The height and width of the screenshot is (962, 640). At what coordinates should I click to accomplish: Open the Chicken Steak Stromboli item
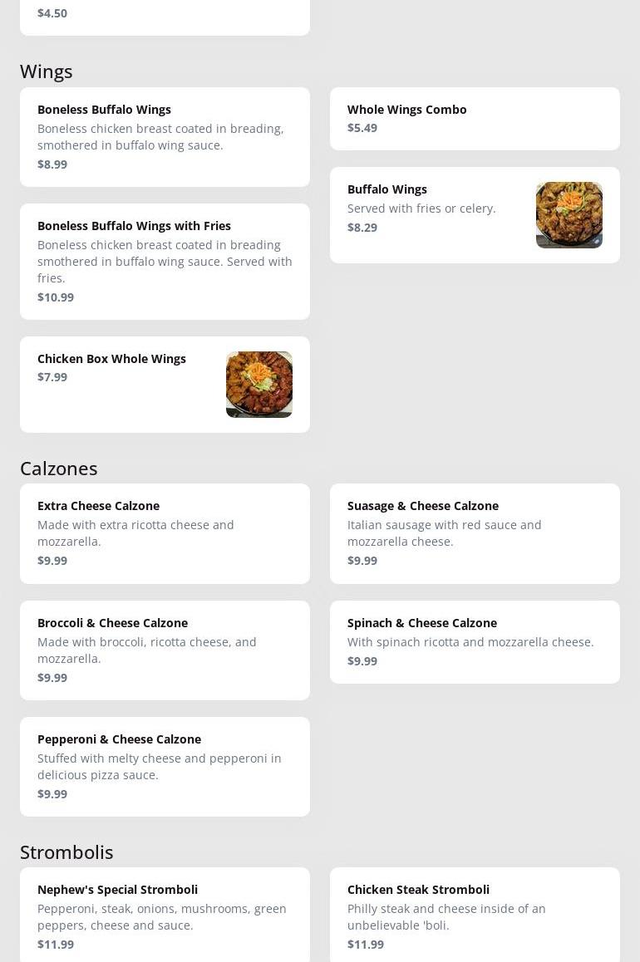coord(475,915)
